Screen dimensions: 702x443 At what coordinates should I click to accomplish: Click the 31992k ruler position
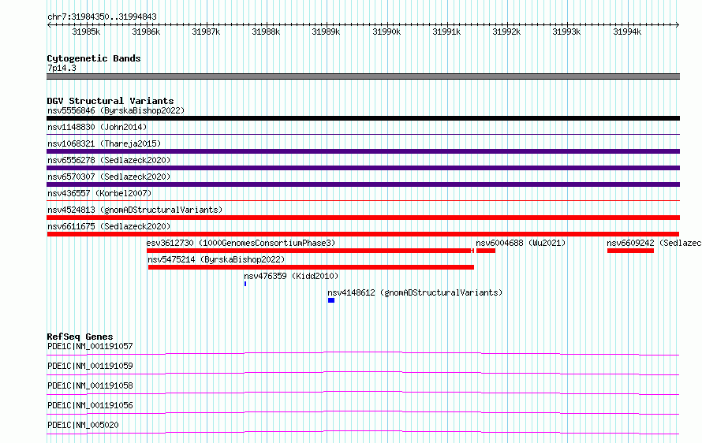click(507, 32)
